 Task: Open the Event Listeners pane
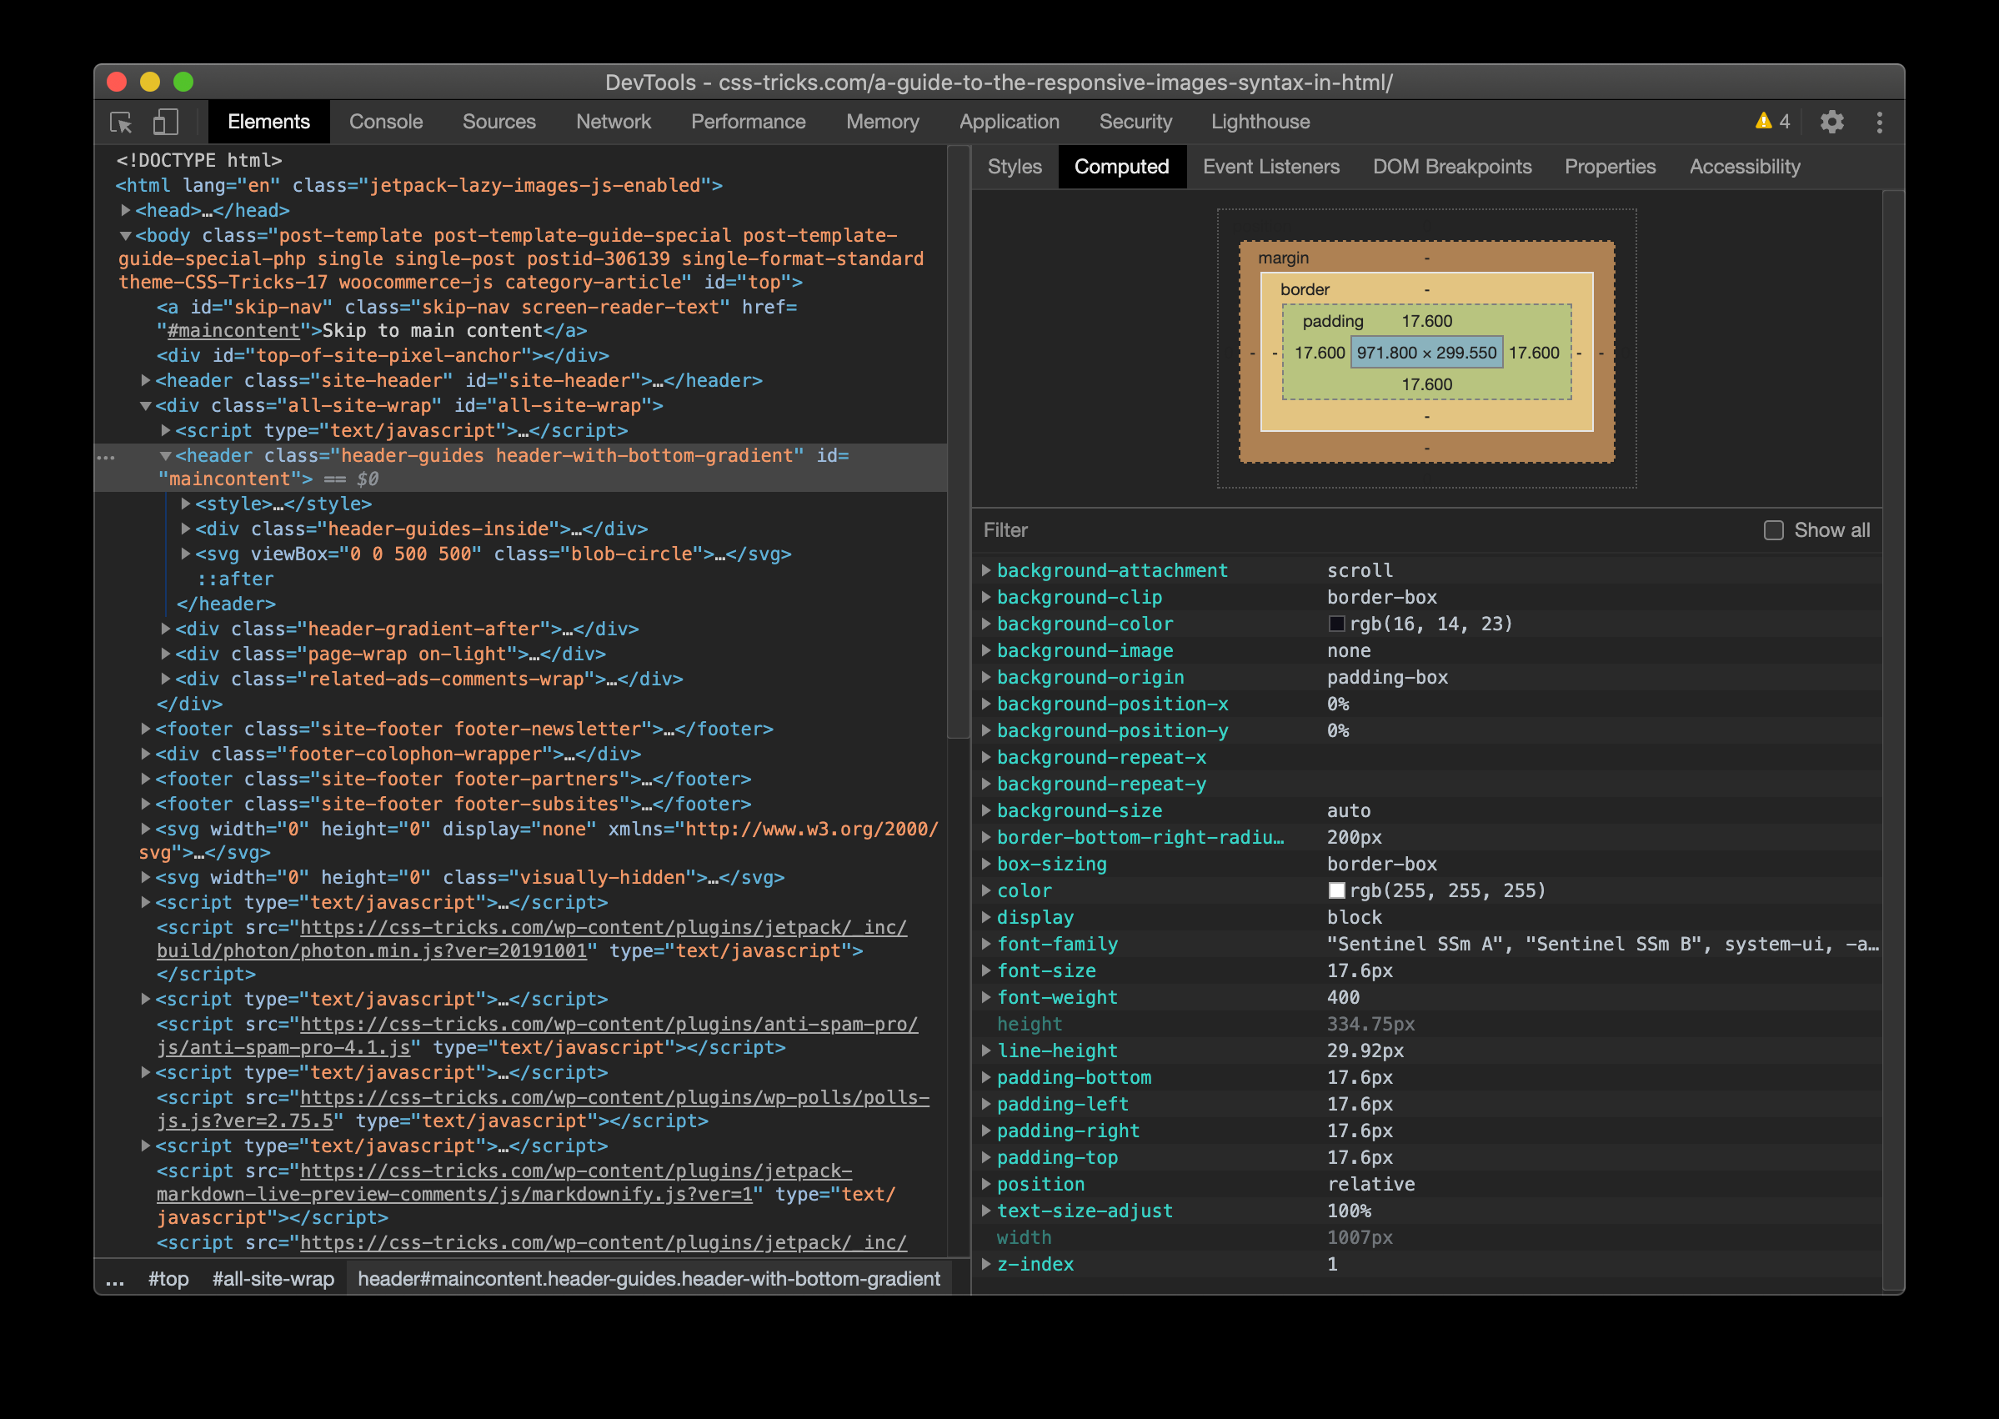click(x=1270, y=167)
